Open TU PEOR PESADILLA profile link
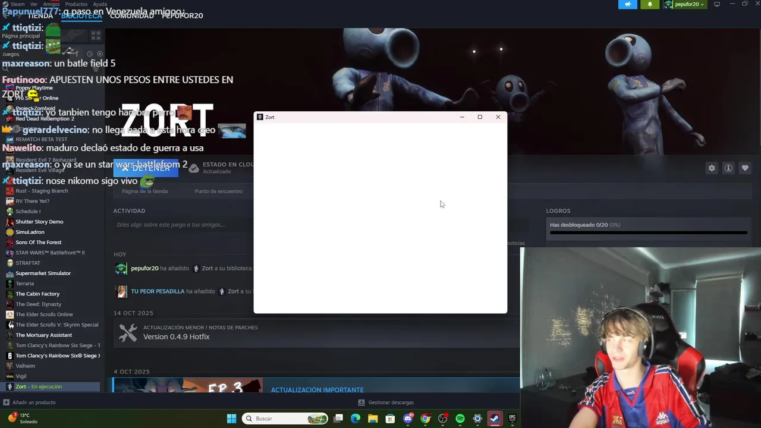Image resolution: width=761 pixels, height=428 pixels. 158,291
